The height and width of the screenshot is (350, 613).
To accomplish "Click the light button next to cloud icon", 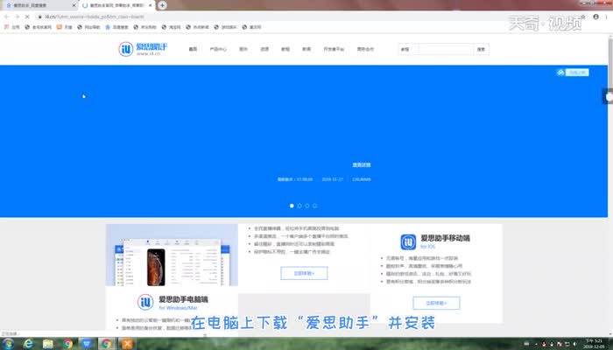I will pyautogui.click(x=576, y=73).
